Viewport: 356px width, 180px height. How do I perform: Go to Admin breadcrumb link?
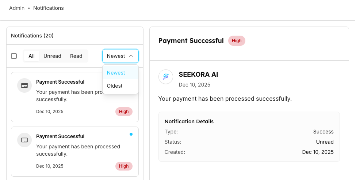[x=17, y=8]
